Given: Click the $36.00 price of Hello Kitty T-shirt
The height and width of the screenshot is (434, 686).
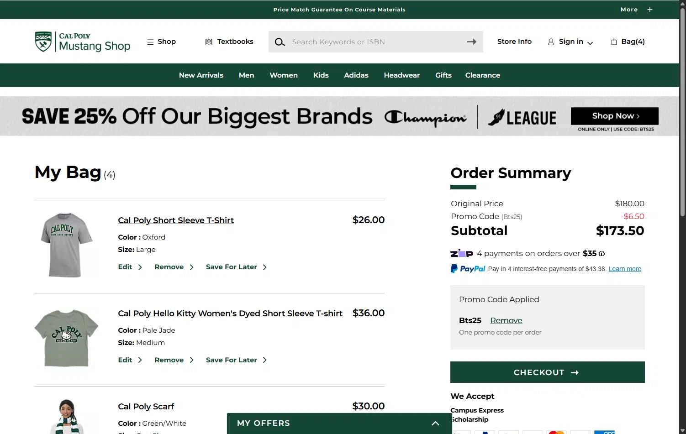Looking at the screenshot, I should click(369, 313).
